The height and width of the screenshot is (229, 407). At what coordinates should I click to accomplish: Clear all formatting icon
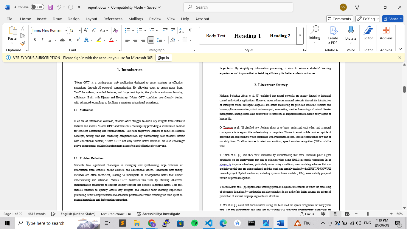(116, 30)
